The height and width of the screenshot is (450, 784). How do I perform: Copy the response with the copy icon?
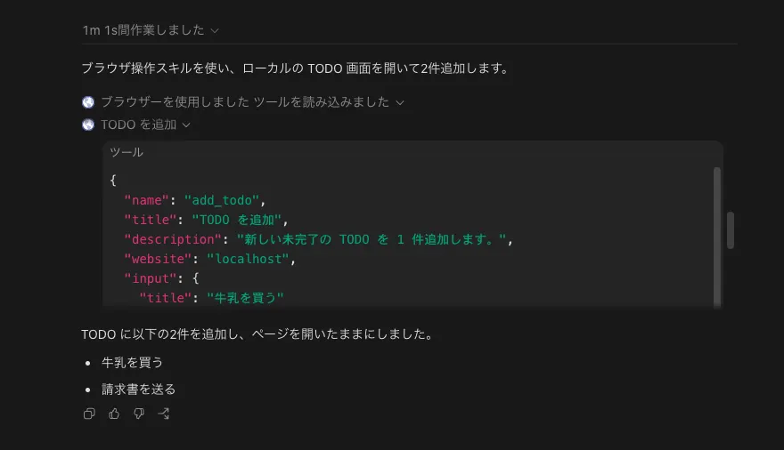[89, 414]
